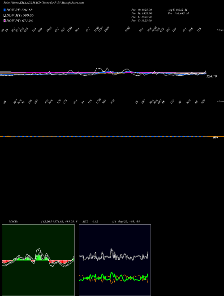This screenshot has height=296, width=224.
Task: Click the MACD: heading label
Action: pos(13,222)
